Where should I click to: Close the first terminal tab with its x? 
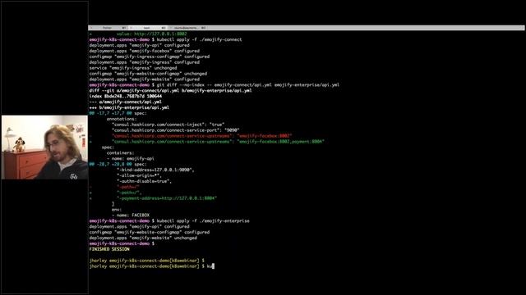click(91, 28)
